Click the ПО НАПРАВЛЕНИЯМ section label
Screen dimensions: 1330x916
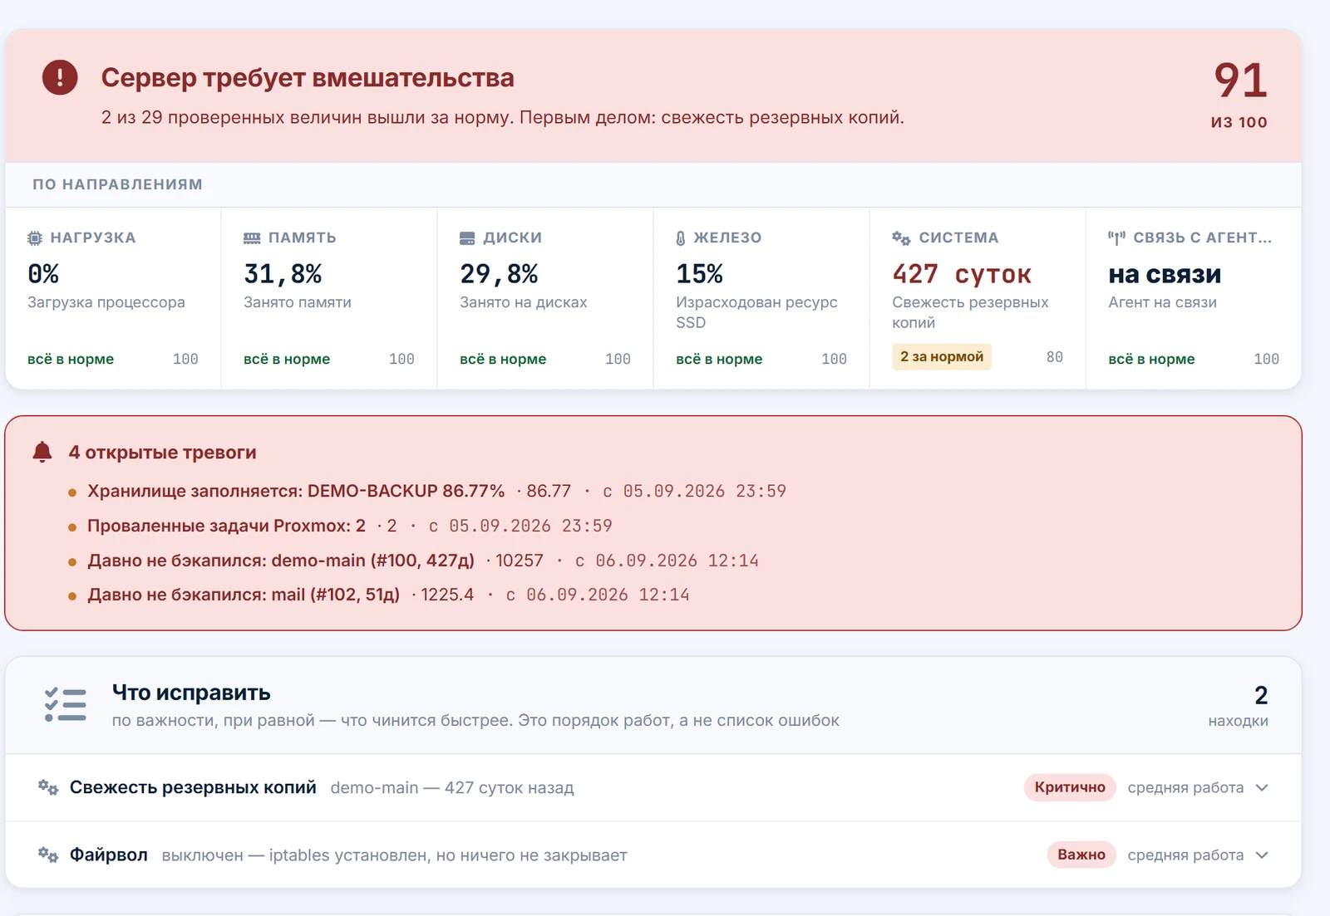117,184
